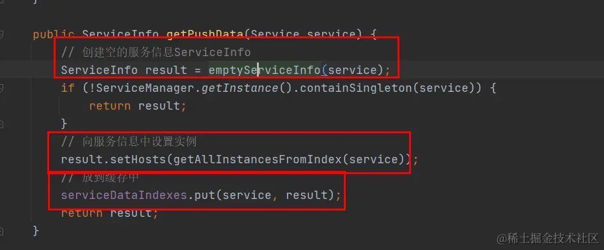Click the comment mentioning ServiceInfo

(x=156, y=53)
